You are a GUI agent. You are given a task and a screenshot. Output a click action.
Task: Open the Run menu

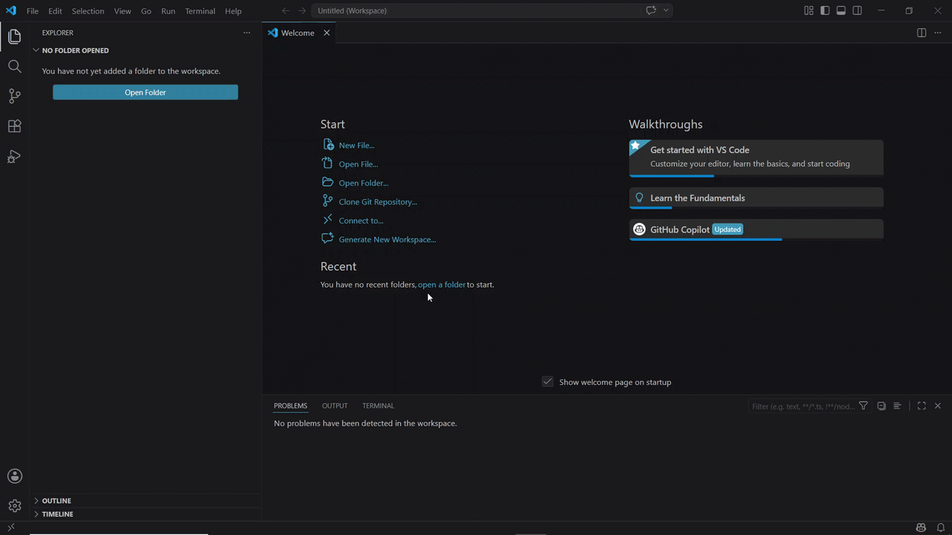click(168, 11)
